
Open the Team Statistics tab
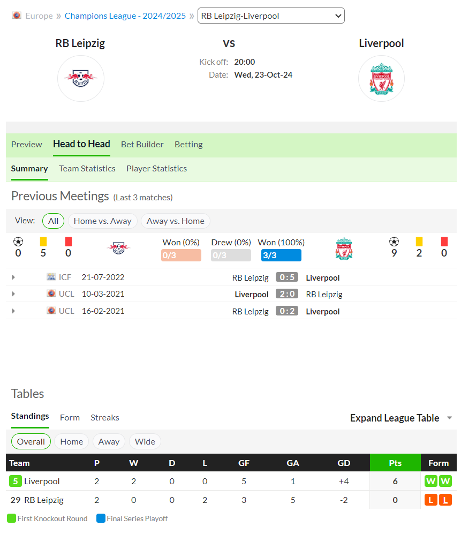87,169
